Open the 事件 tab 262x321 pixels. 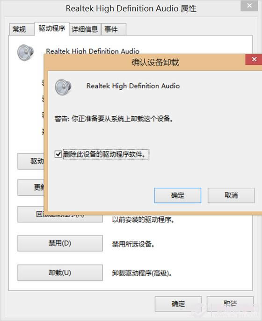point(113,29)
